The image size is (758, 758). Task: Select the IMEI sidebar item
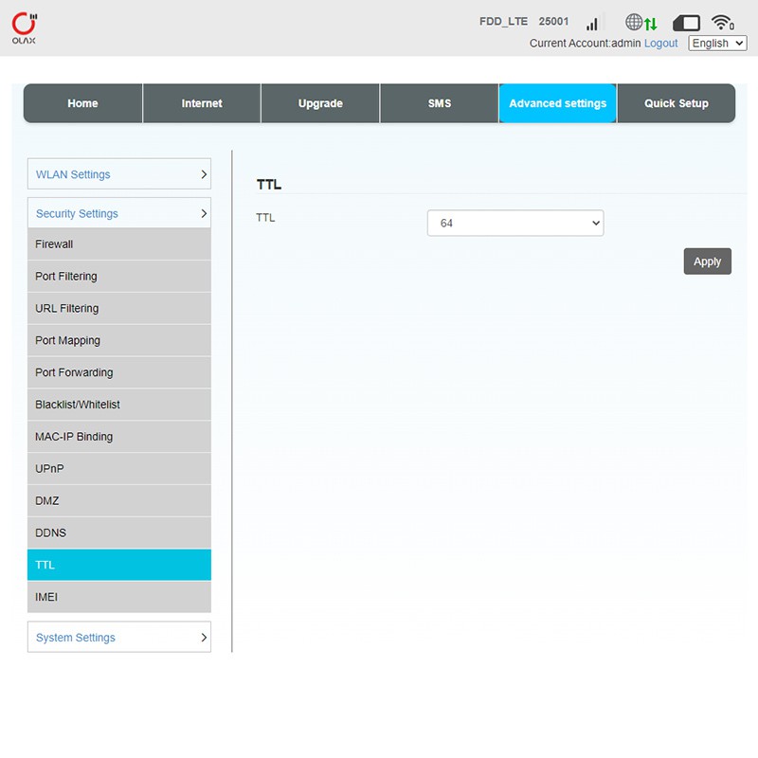pos(118,597)
